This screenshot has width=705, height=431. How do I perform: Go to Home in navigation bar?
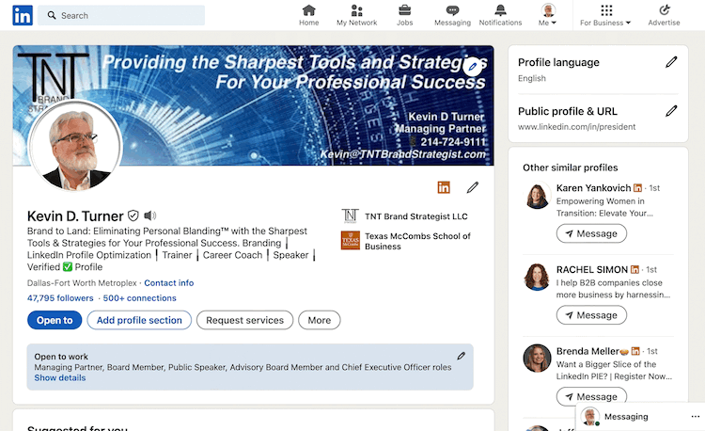pyautogui.click(x=309, y=15)
